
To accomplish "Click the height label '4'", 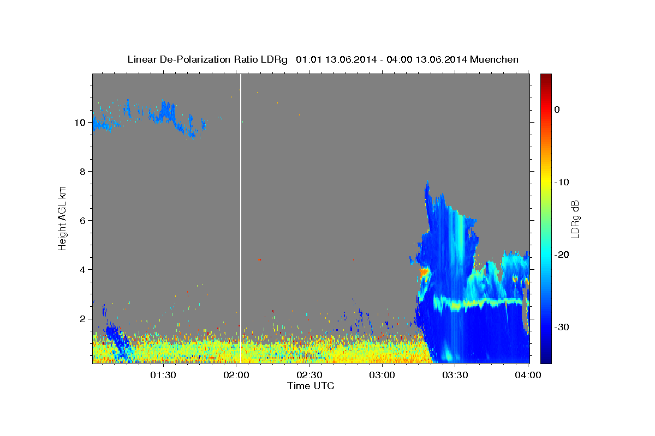I will coord(82,270).
